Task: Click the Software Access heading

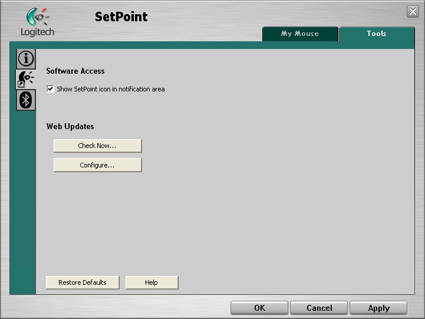Action: 75,71
